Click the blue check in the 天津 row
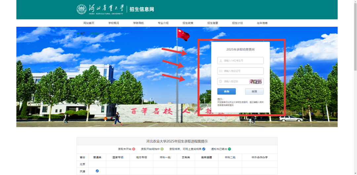 click(x=97, y=171)
